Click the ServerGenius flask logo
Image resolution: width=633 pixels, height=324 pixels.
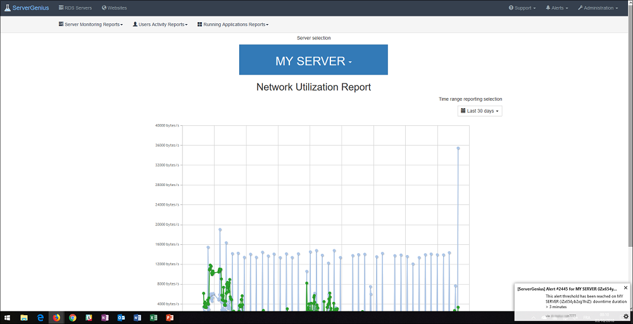coord(7,8)
